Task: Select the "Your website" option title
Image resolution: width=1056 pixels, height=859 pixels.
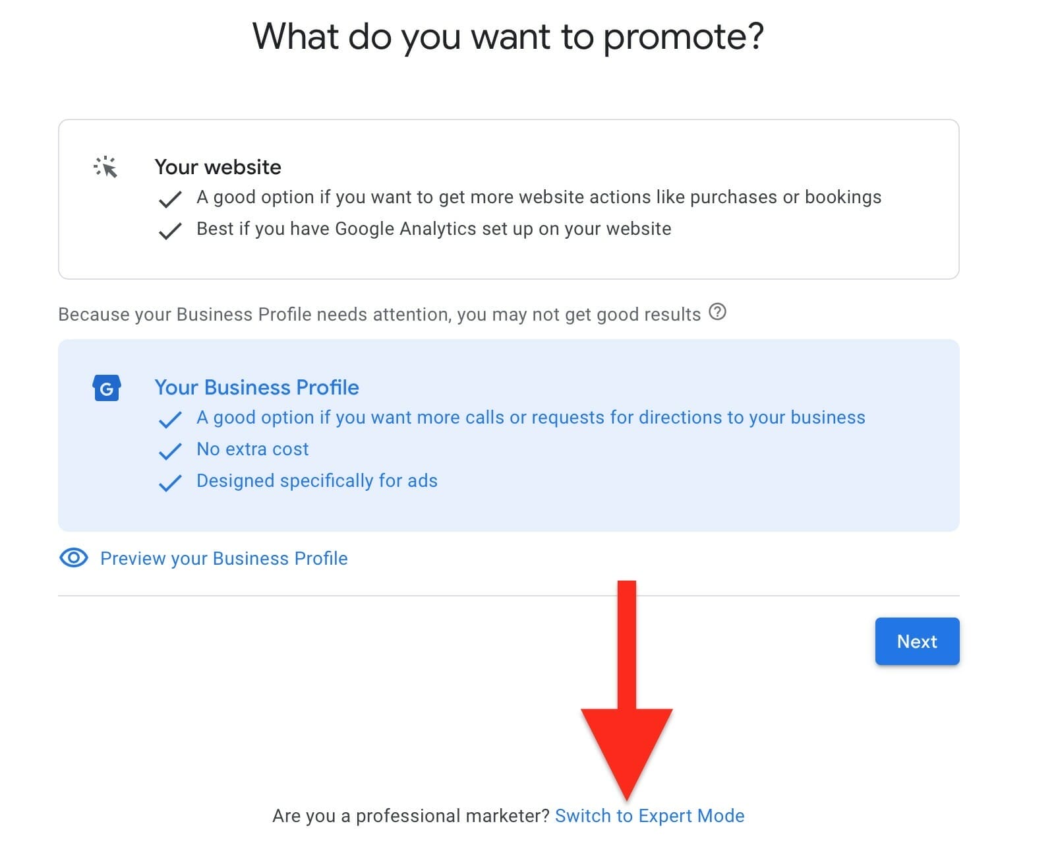Action: pos(218,167)
